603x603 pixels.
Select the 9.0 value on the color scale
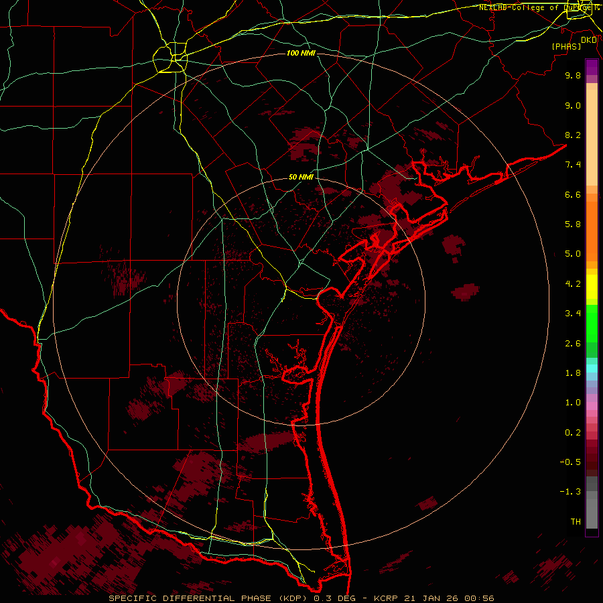[573, 105]
